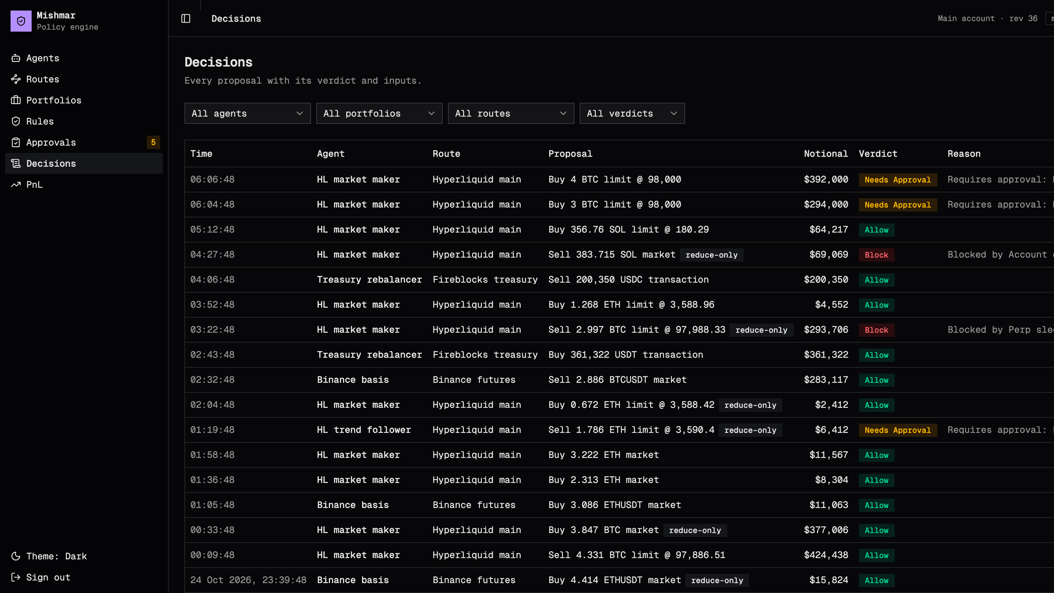This screenshot has width=1054, height=593.
Task: Toggle the sidebar panel icon
Action: pos(186,18)
